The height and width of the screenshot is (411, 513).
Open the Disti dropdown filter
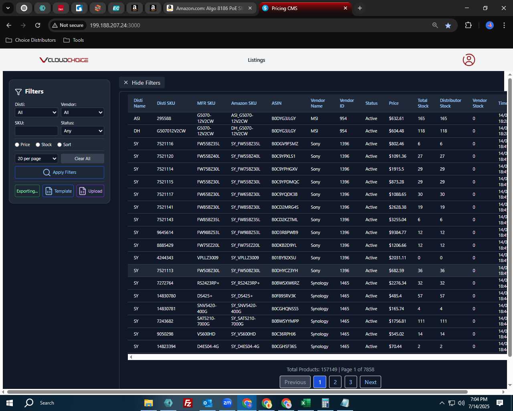click(x=36, y=112)
